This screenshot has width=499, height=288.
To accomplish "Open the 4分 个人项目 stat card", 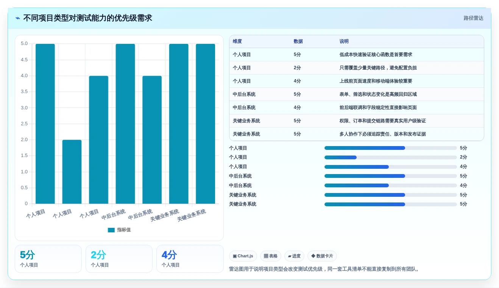I will [x=190, y=259].
